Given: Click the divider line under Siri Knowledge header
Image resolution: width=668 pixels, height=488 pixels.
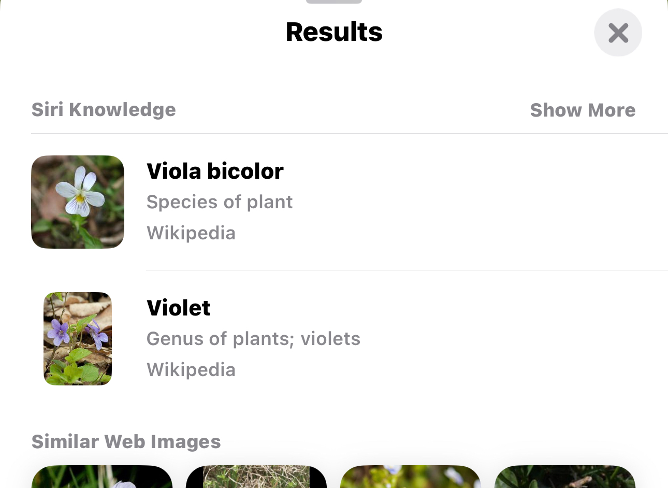Looking at the screenshot, I should click(350, 134).
